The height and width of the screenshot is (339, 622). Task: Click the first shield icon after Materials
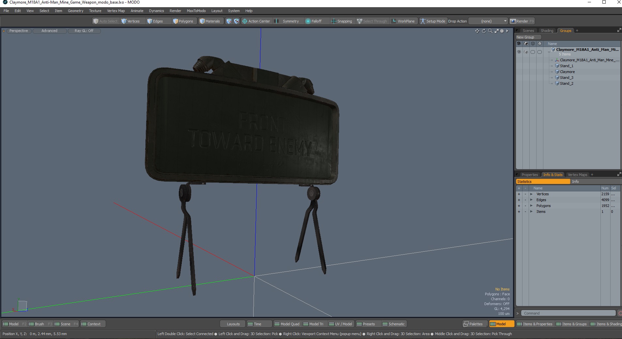pos(229,21)
